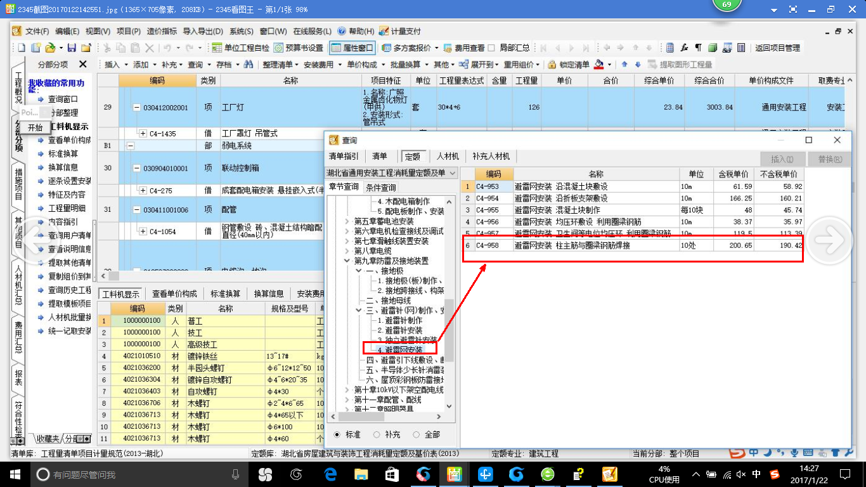Click the fx function icon

coord(684,48)
